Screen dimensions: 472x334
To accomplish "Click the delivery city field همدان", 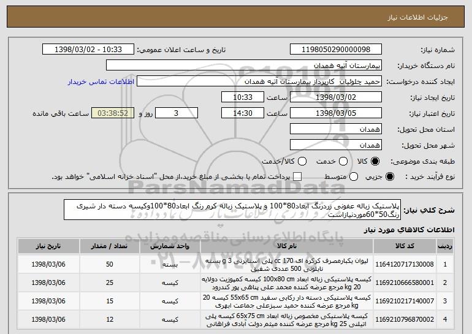I will point(336,145).
